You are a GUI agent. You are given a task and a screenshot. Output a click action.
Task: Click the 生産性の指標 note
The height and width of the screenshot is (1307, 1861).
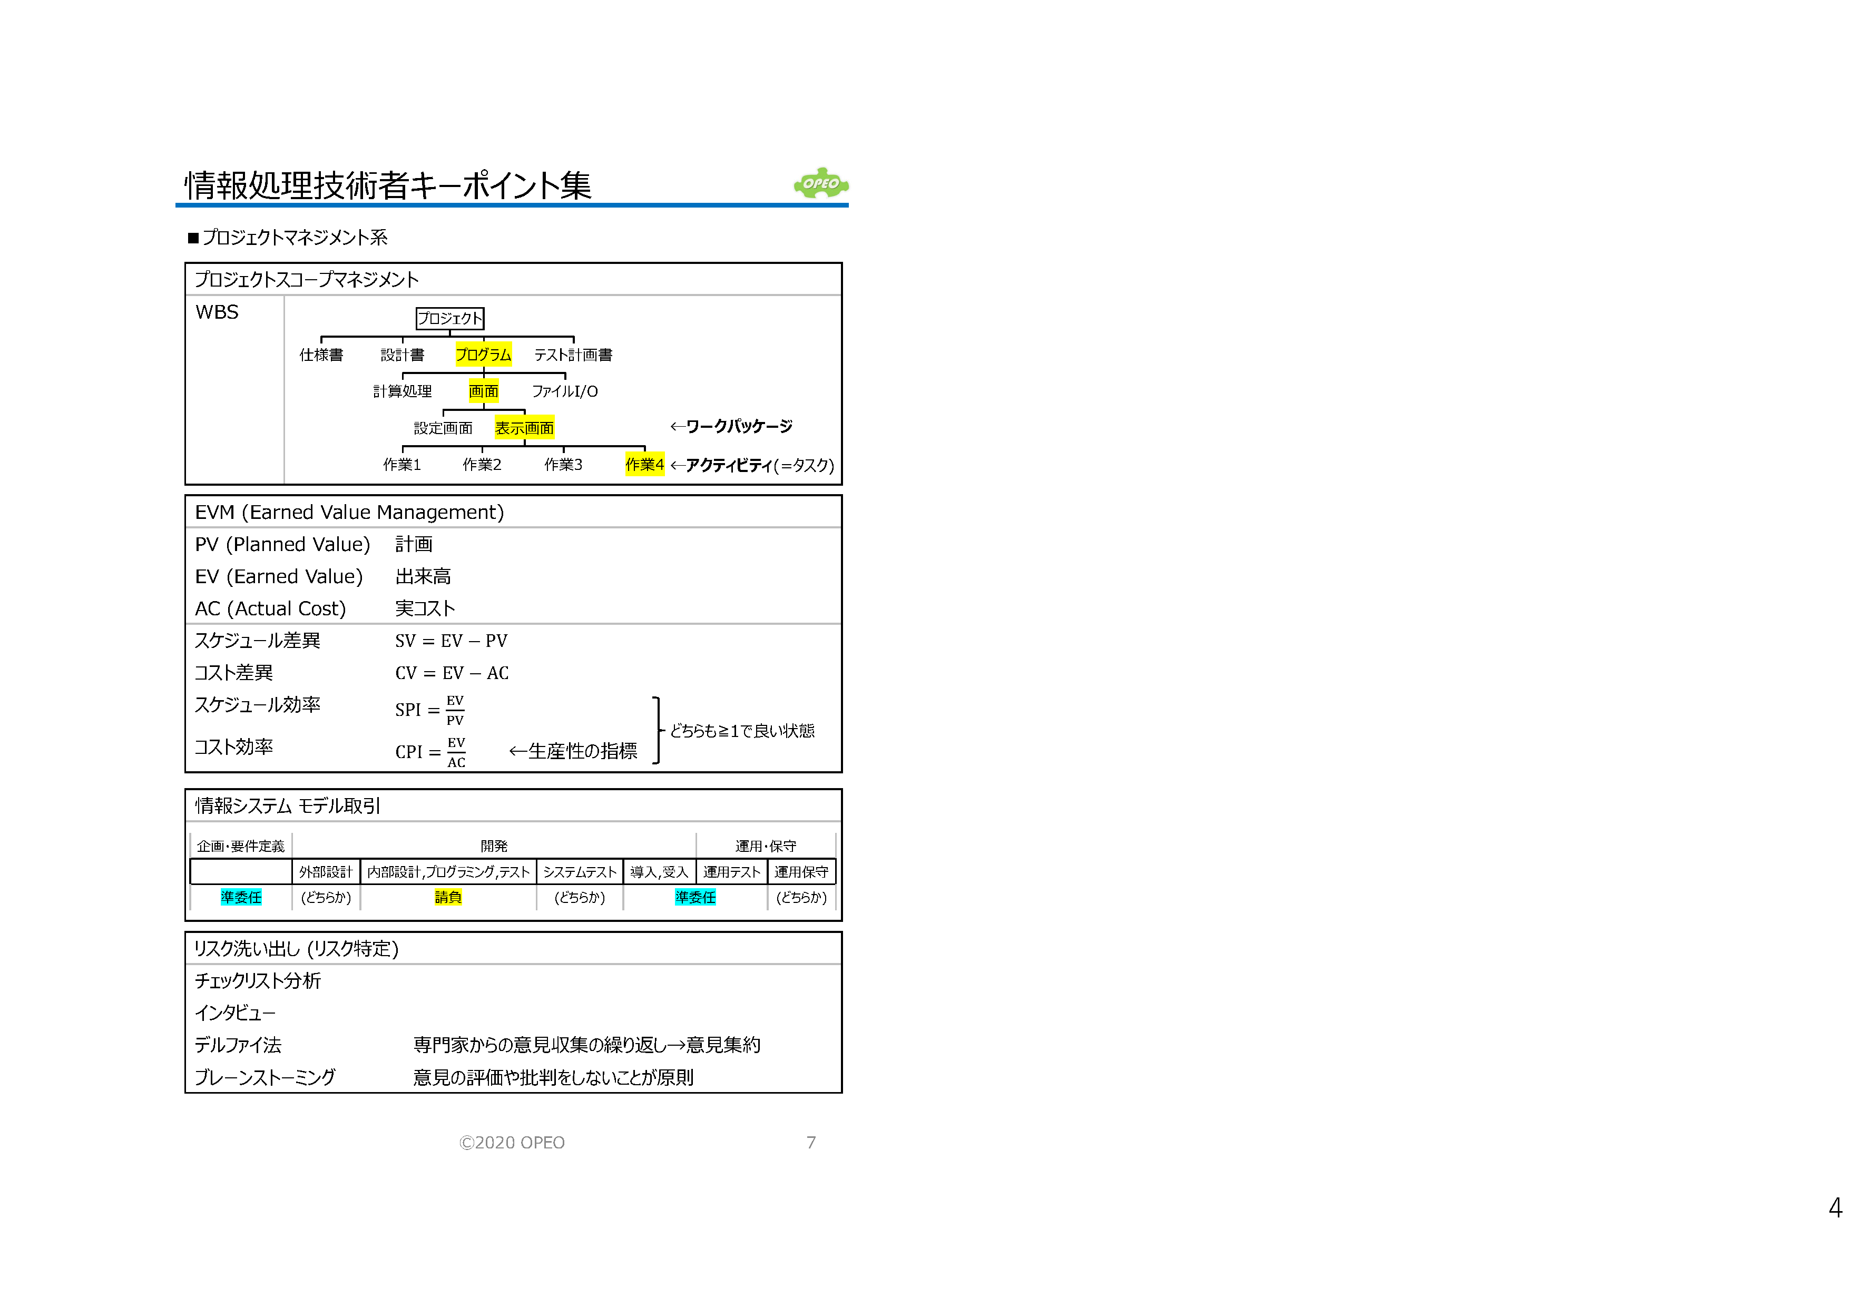(573, 751)
